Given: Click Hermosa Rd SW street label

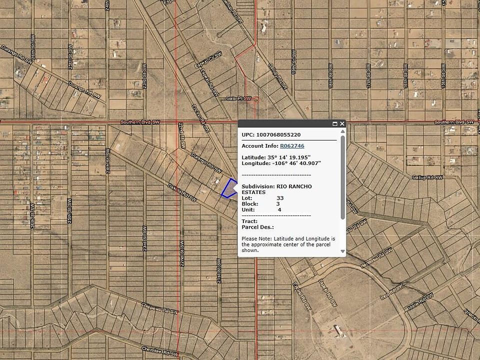Looking at the screenshot, I should click(376, 258).
